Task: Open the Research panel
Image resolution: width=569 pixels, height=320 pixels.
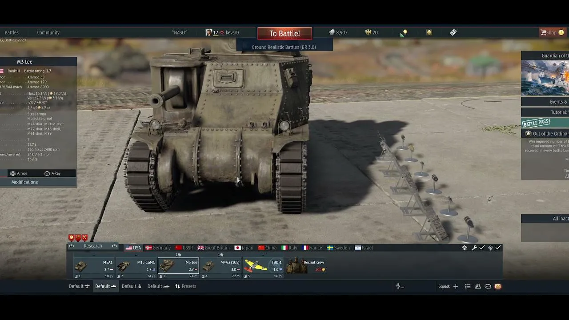Action: [x=92, y=246]
